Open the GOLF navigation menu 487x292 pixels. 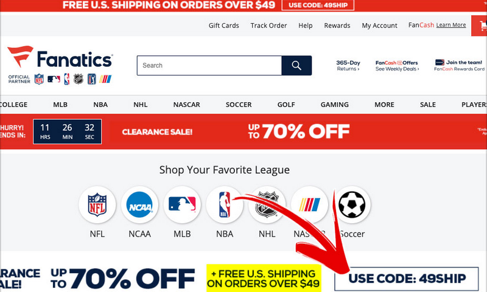pyautogui.click(x=286, y=105)
